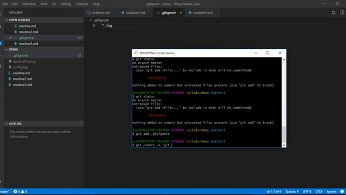
Task: Open the View menu
Action: pos(44,4)
